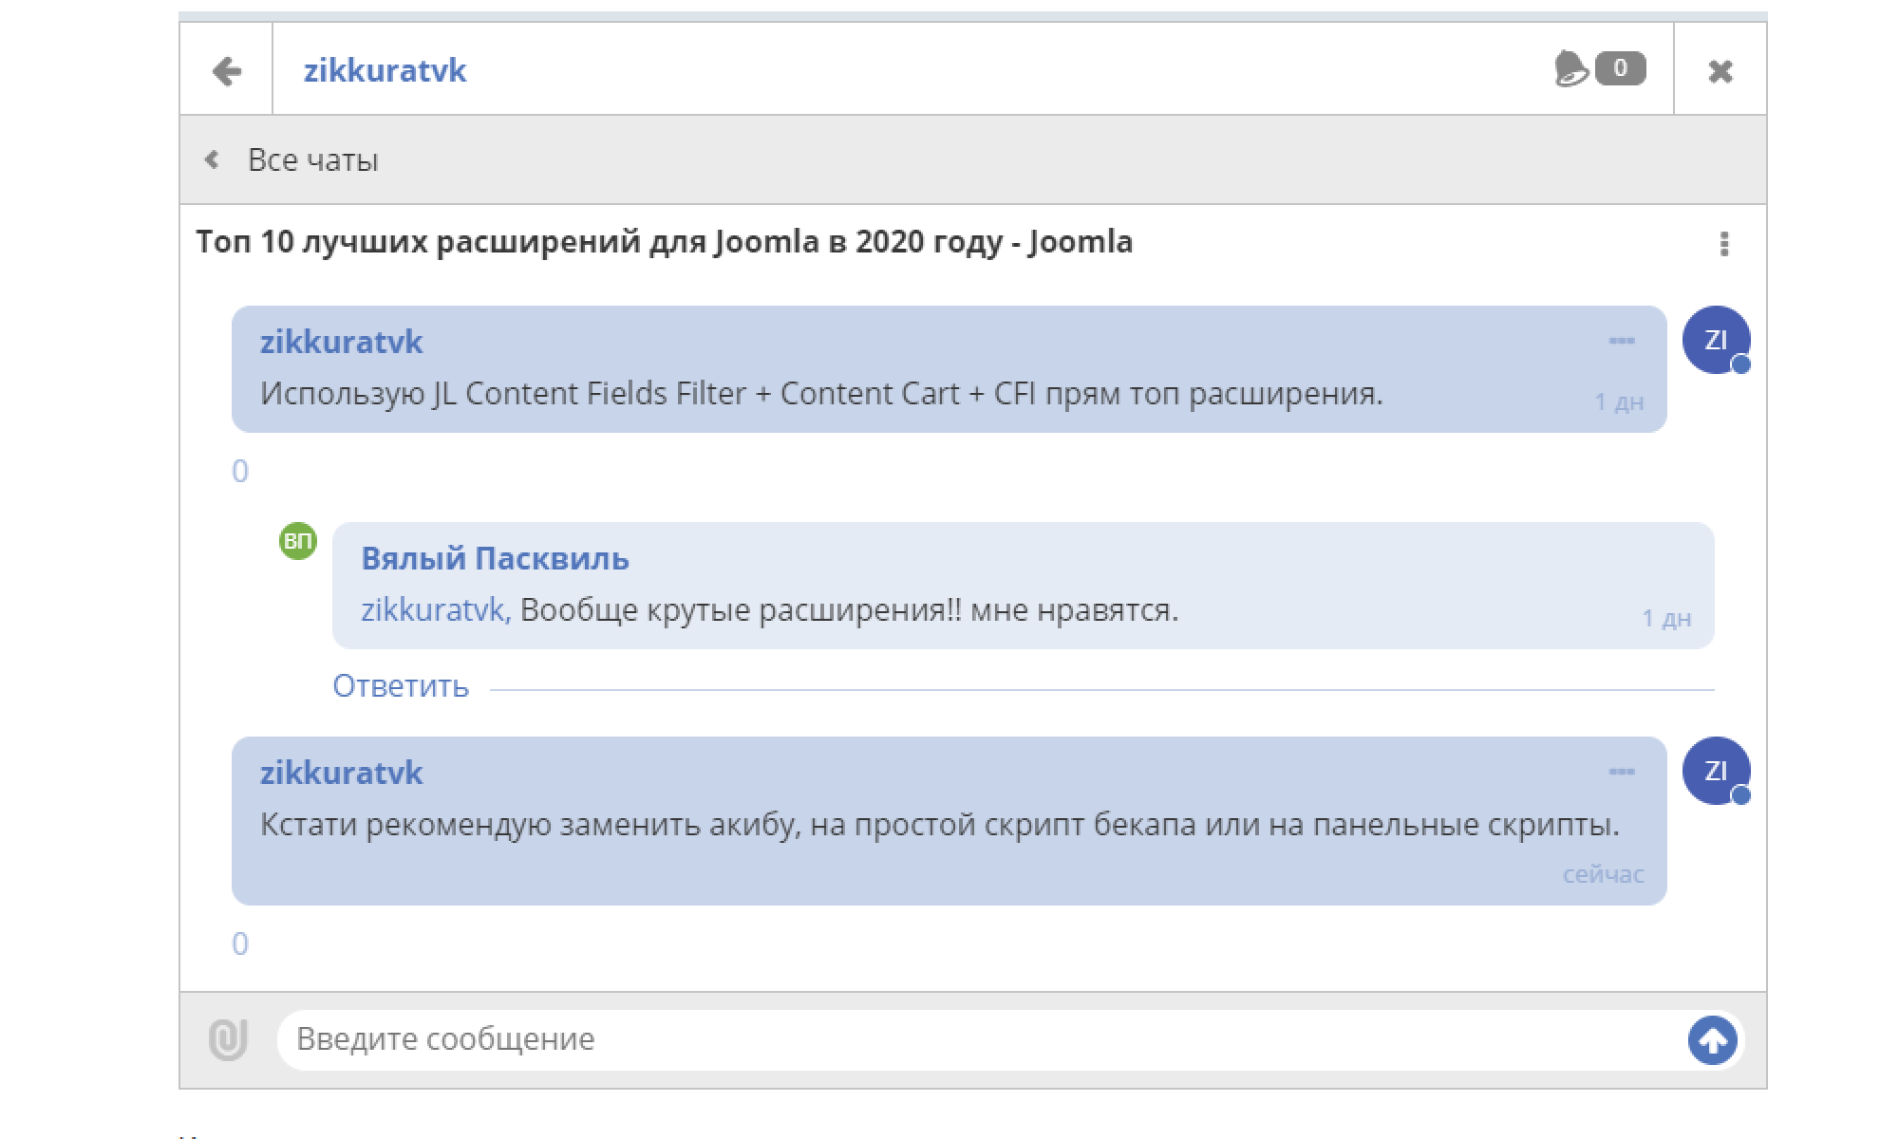Click the small chevron before Все чаты
The image size is (1899, 1139).
pyautogui.click(x=212, y=159)
